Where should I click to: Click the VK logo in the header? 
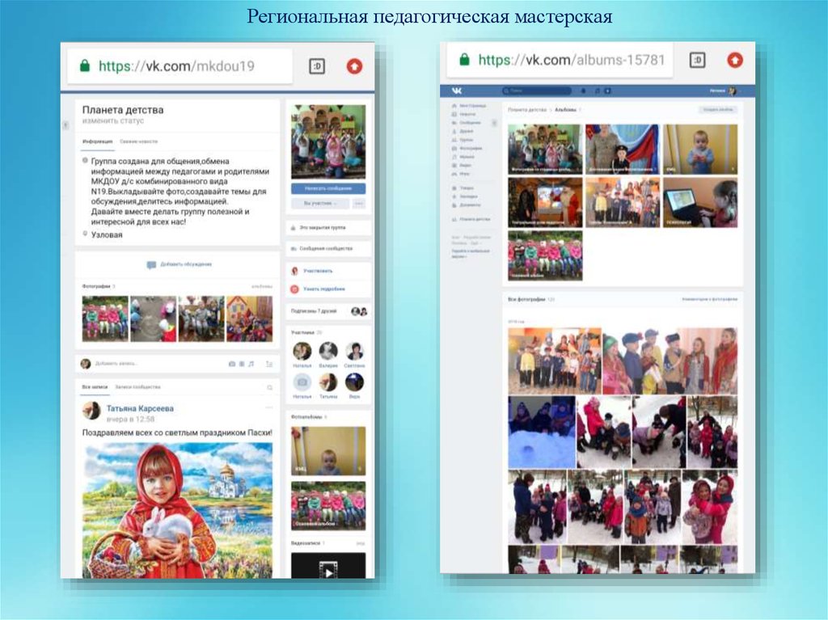click(458, 91)
